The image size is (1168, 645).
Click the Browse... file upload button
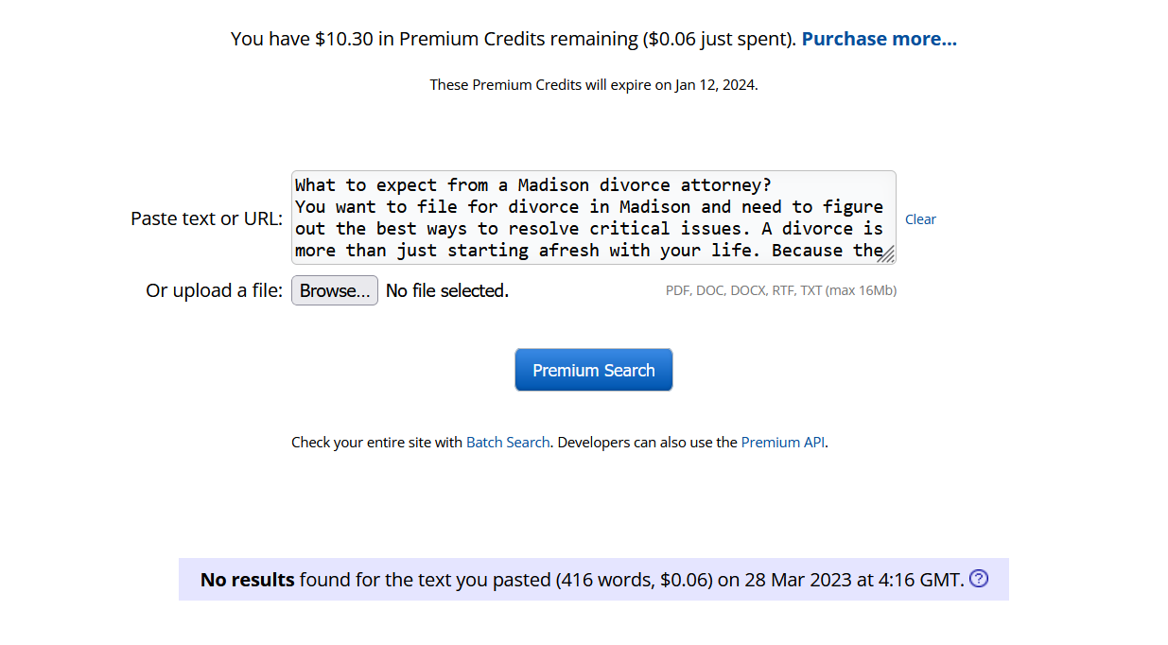(335, 290)
